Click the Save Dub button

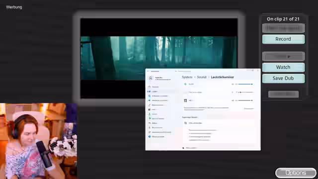pyautogui.click(x=283, y=78)
